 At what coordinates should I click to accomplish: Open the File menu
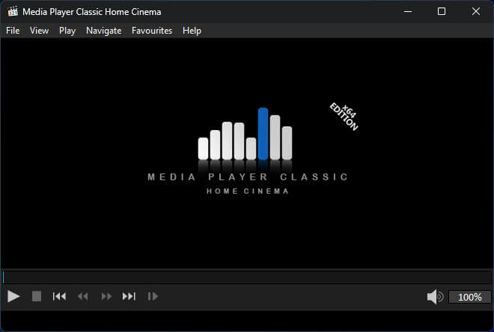[x=13, y=31]
